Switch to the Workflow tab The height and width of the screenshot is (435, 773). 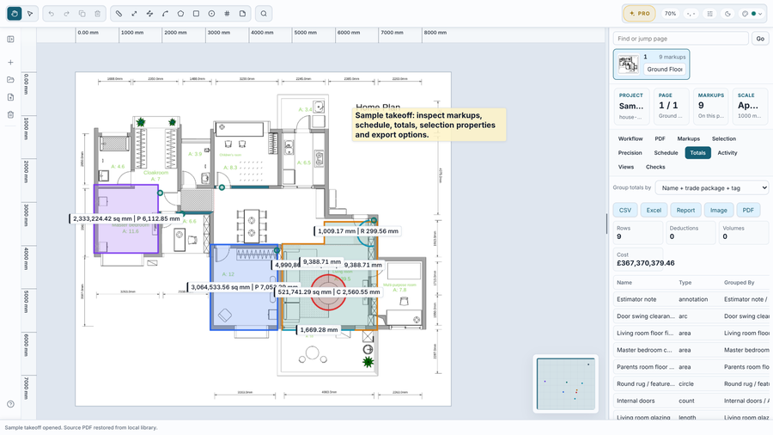pos(630,138)
